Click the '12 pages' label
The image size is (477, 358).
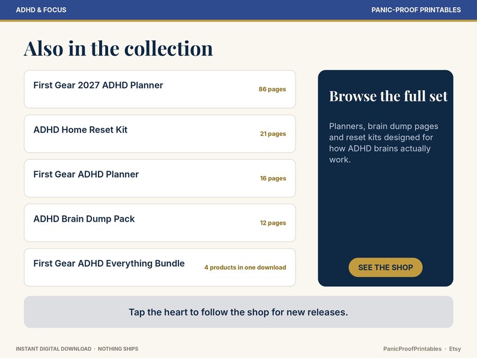pos(273,223)
